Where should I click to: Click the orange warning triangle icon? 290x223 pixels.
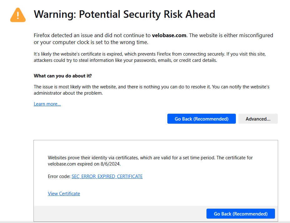click(x=18, y=15)
